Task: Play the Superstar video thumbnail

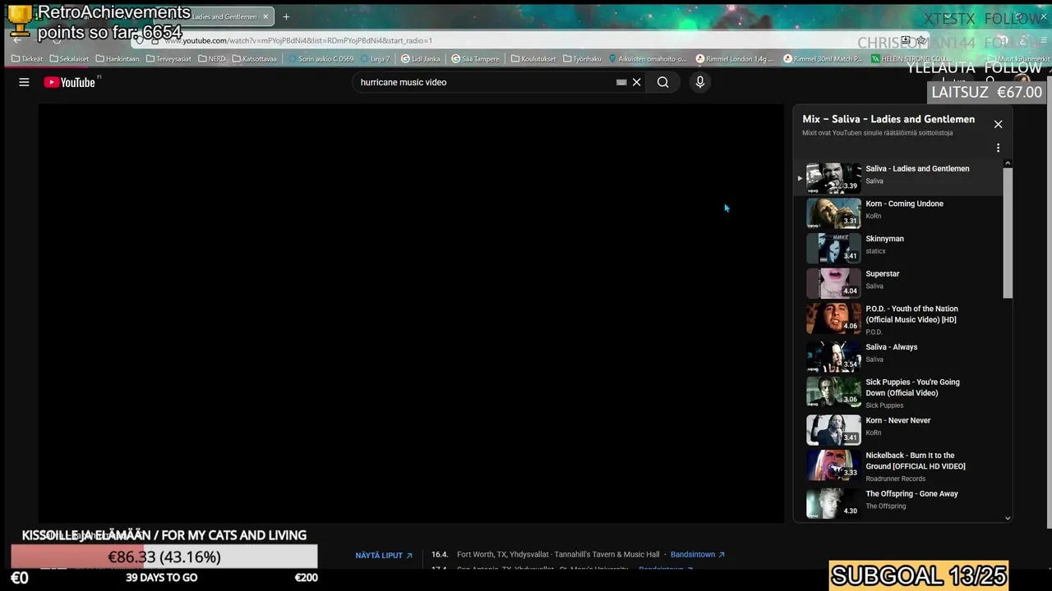Action: (833, 283)
